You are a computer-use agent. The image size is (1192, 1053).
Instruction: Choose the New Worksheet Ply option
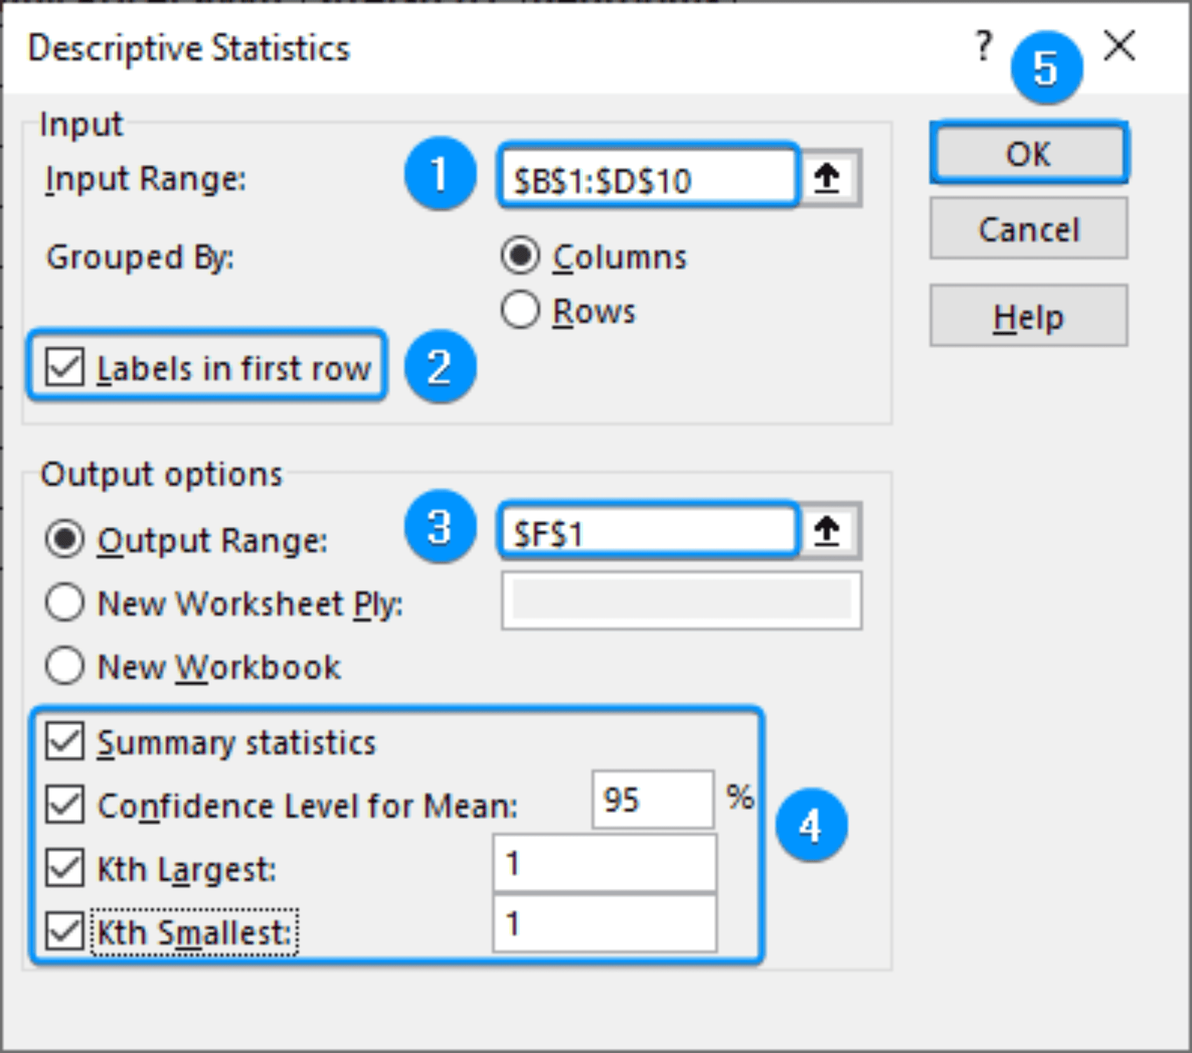(x=65, y=602)
